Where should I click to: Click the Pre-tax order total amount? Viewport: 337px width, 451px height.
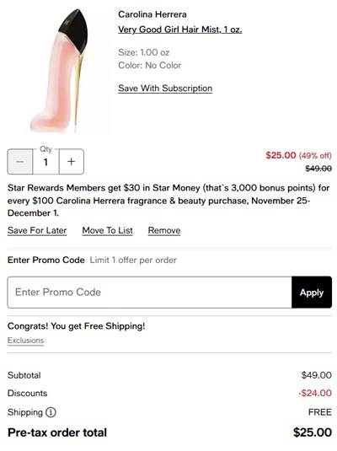tap(313, 432)
